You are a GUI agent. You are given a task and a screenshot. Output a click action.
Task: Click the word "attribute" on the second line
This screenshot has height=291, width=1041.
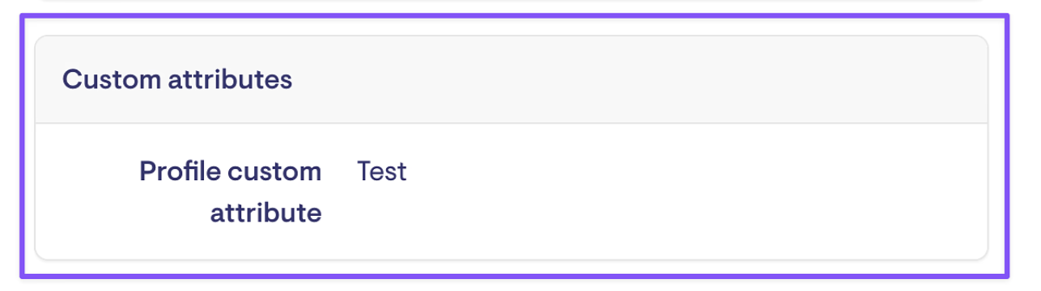click(266, 214)
